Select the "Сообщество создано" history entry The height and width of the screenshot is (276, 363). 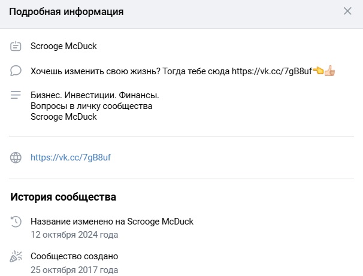[74, 256]
